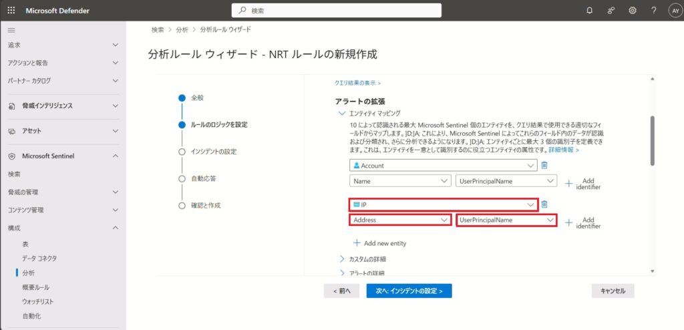Expand the カスタムの詳細 section
This screenshot has height=330, width=684.
pos(367,259)
